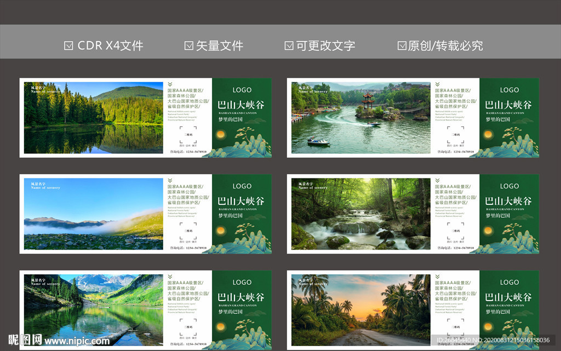
Task: Expand the double chevron on middle-left ticket
Action: [169, 180]
